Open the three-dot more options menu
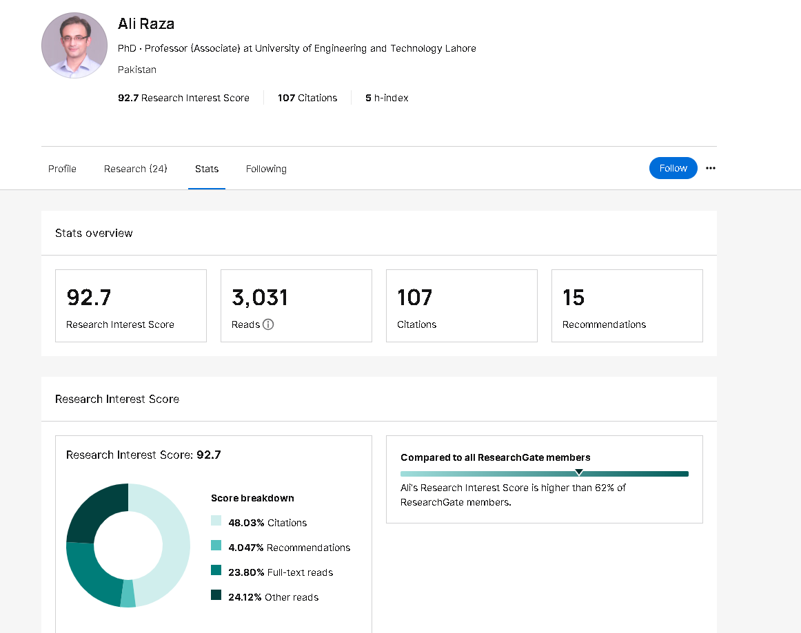Image resolution: width=801 pixels, height=633 pixels. (711, 168)
